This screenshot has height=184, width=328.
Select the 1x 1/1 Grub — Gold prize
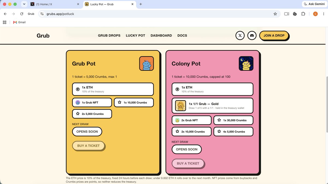[x=212, y=106]
